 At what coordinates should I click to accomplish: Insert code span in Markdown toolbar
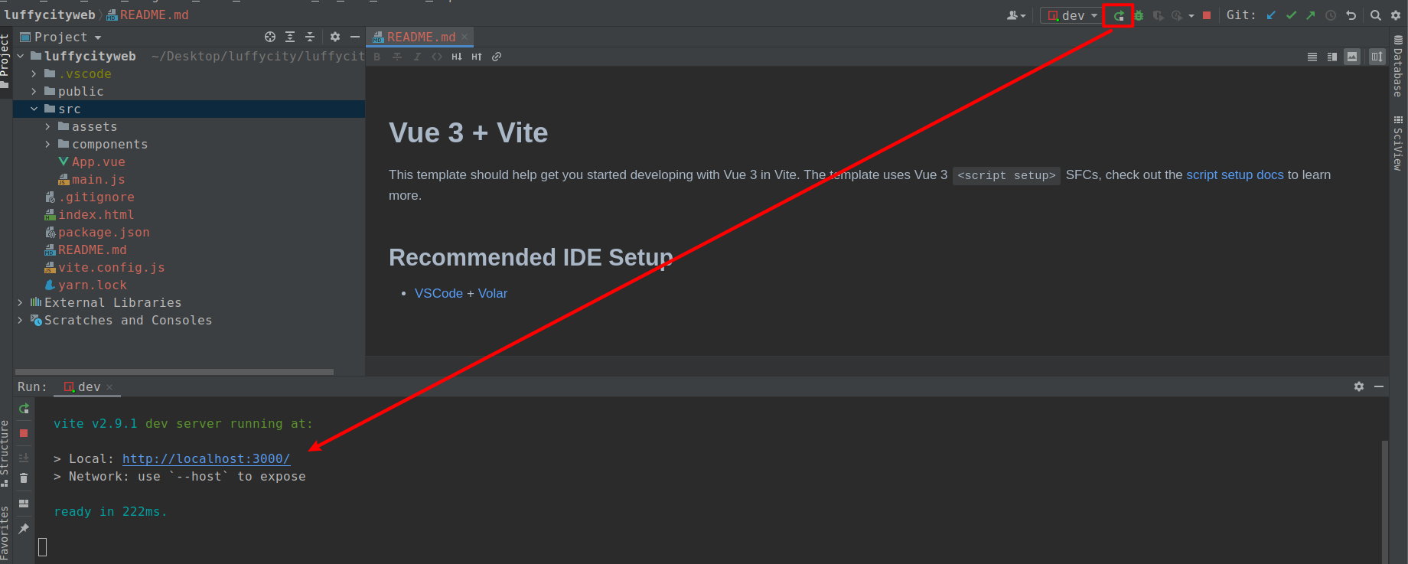click(x=437, y=57)
